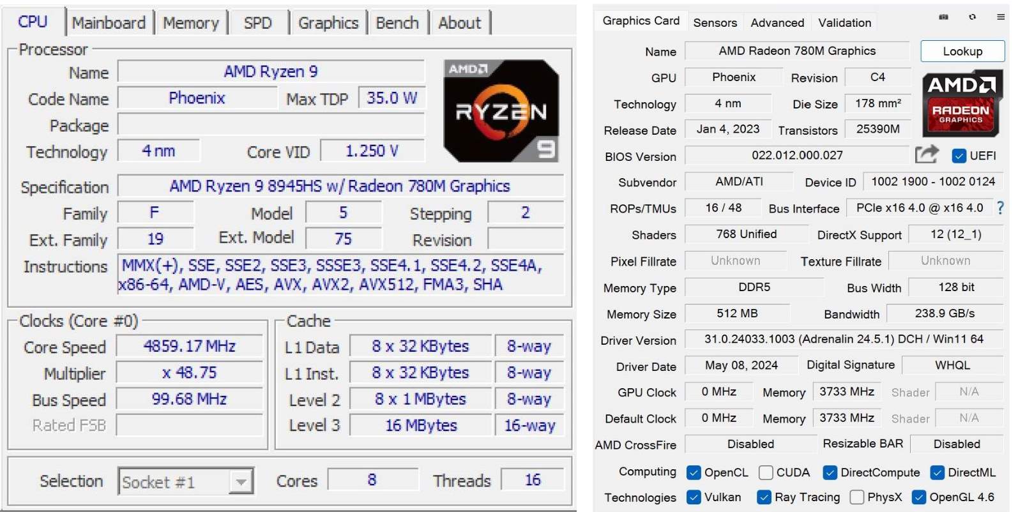The height and width of the screenshot is (512, 1018).
Task: Toggle the Vulkan checkbox
Action: click(x=694, y=497)
